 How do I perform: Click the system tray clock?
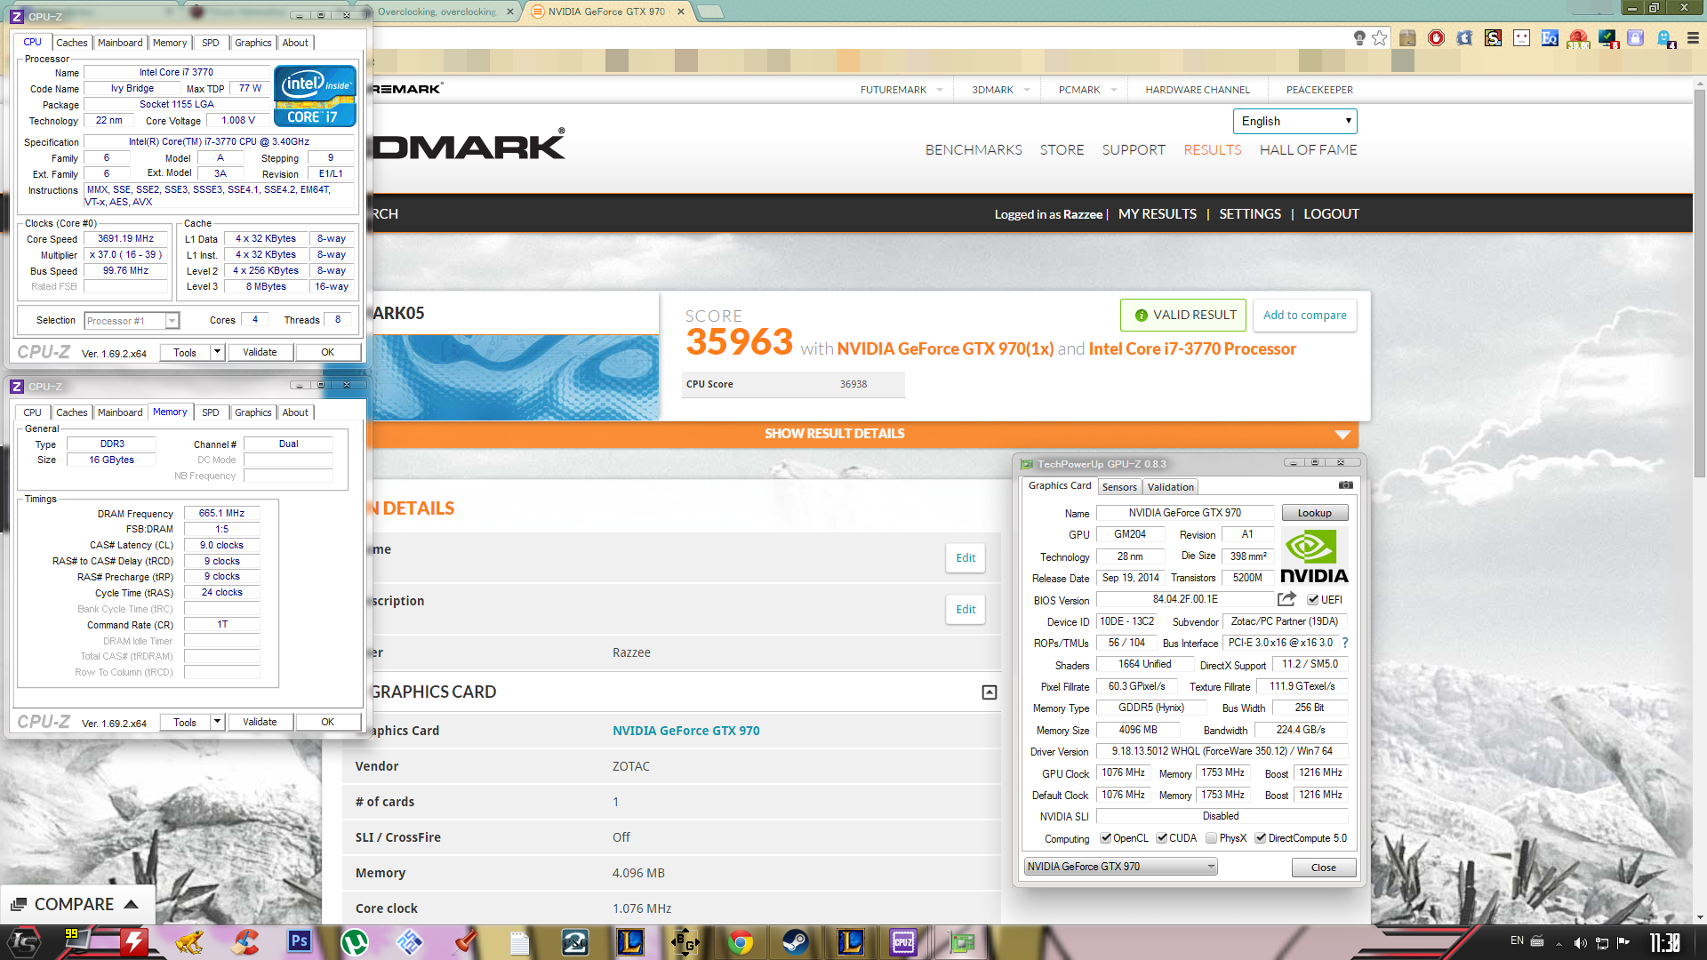coord(1665,942)
